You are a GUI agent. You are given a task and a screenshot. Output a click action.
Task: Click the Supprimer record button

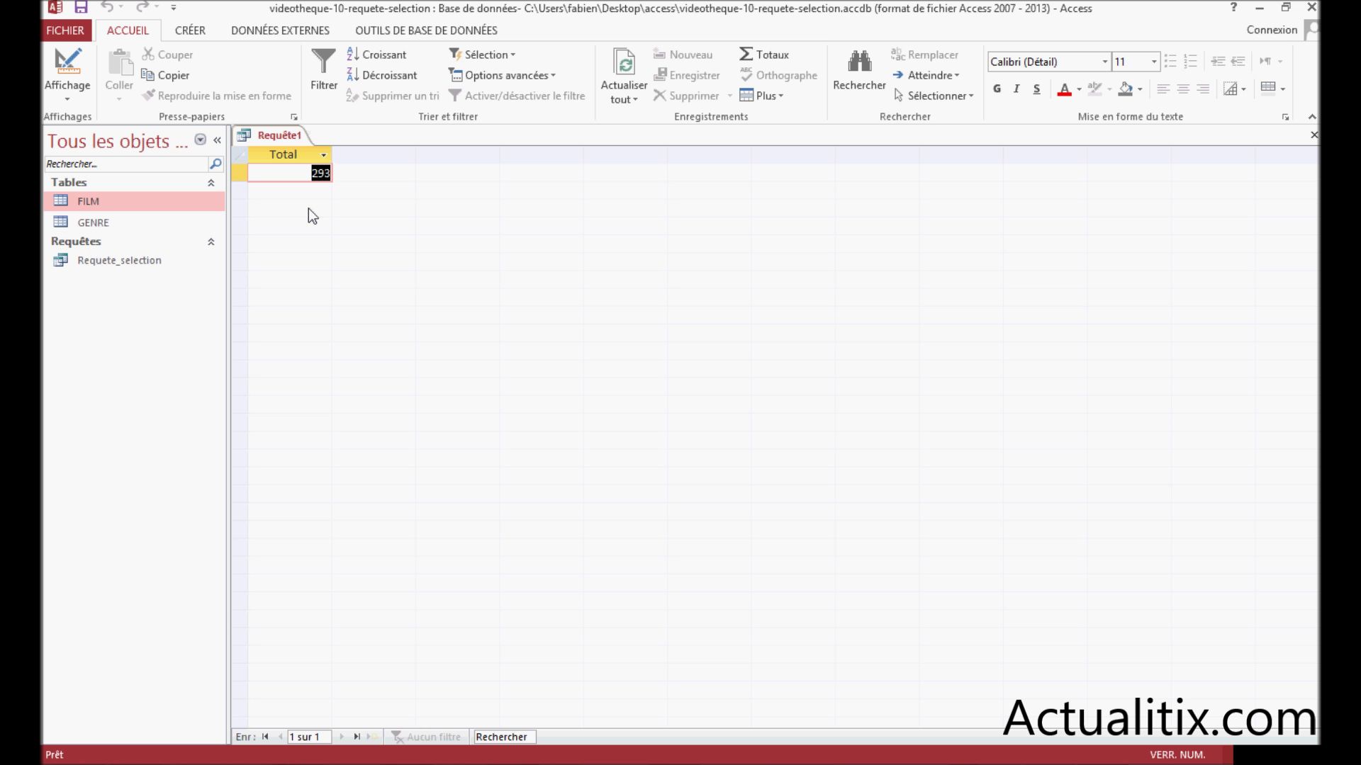tap(686, 96)
